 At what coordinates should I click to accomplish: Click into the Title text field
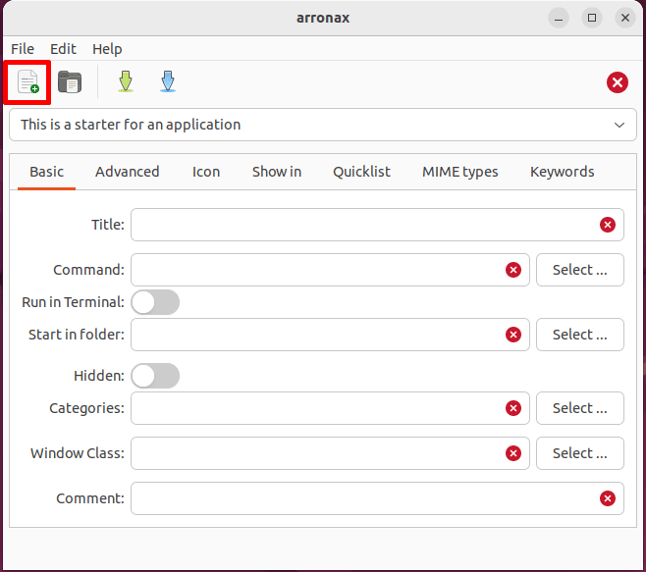[363, 225]
